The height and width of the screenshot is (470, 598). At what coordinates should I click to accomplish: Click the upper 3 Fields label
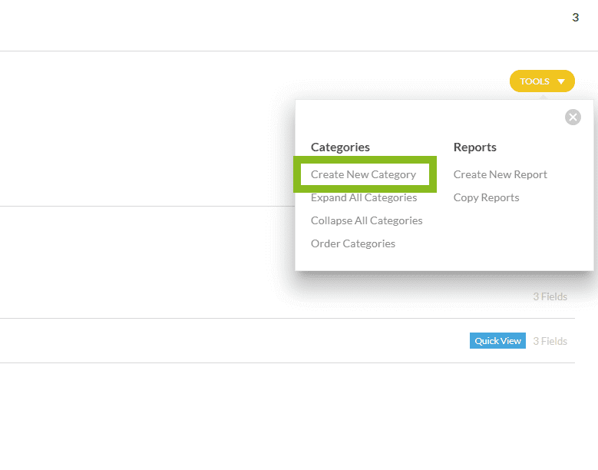point(550,296)
